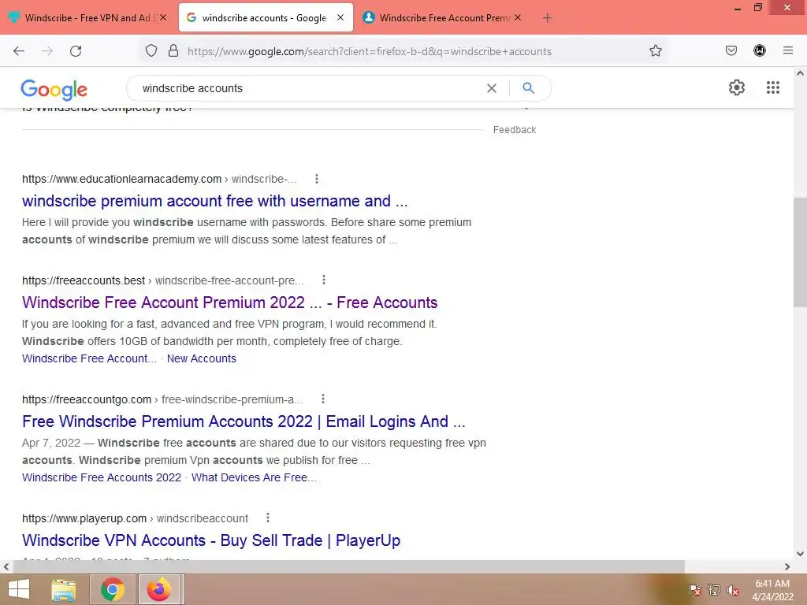This screenshot has height=605, width=807.
Task: Open the Windows Start menu
Action: pyautogui.click(x=19, y=589)
